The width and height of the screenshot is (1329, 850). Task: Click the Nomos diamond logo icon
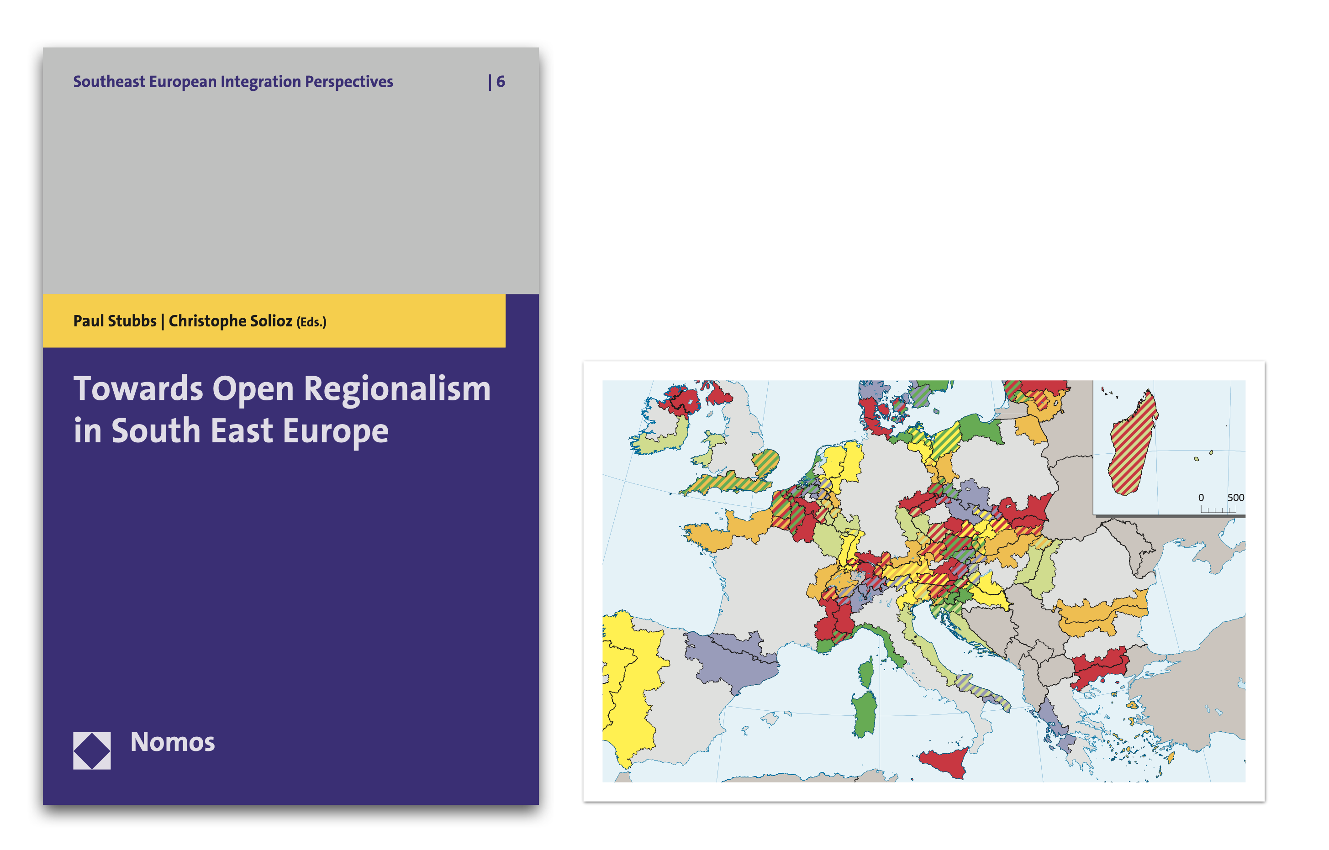click(92, 750)
